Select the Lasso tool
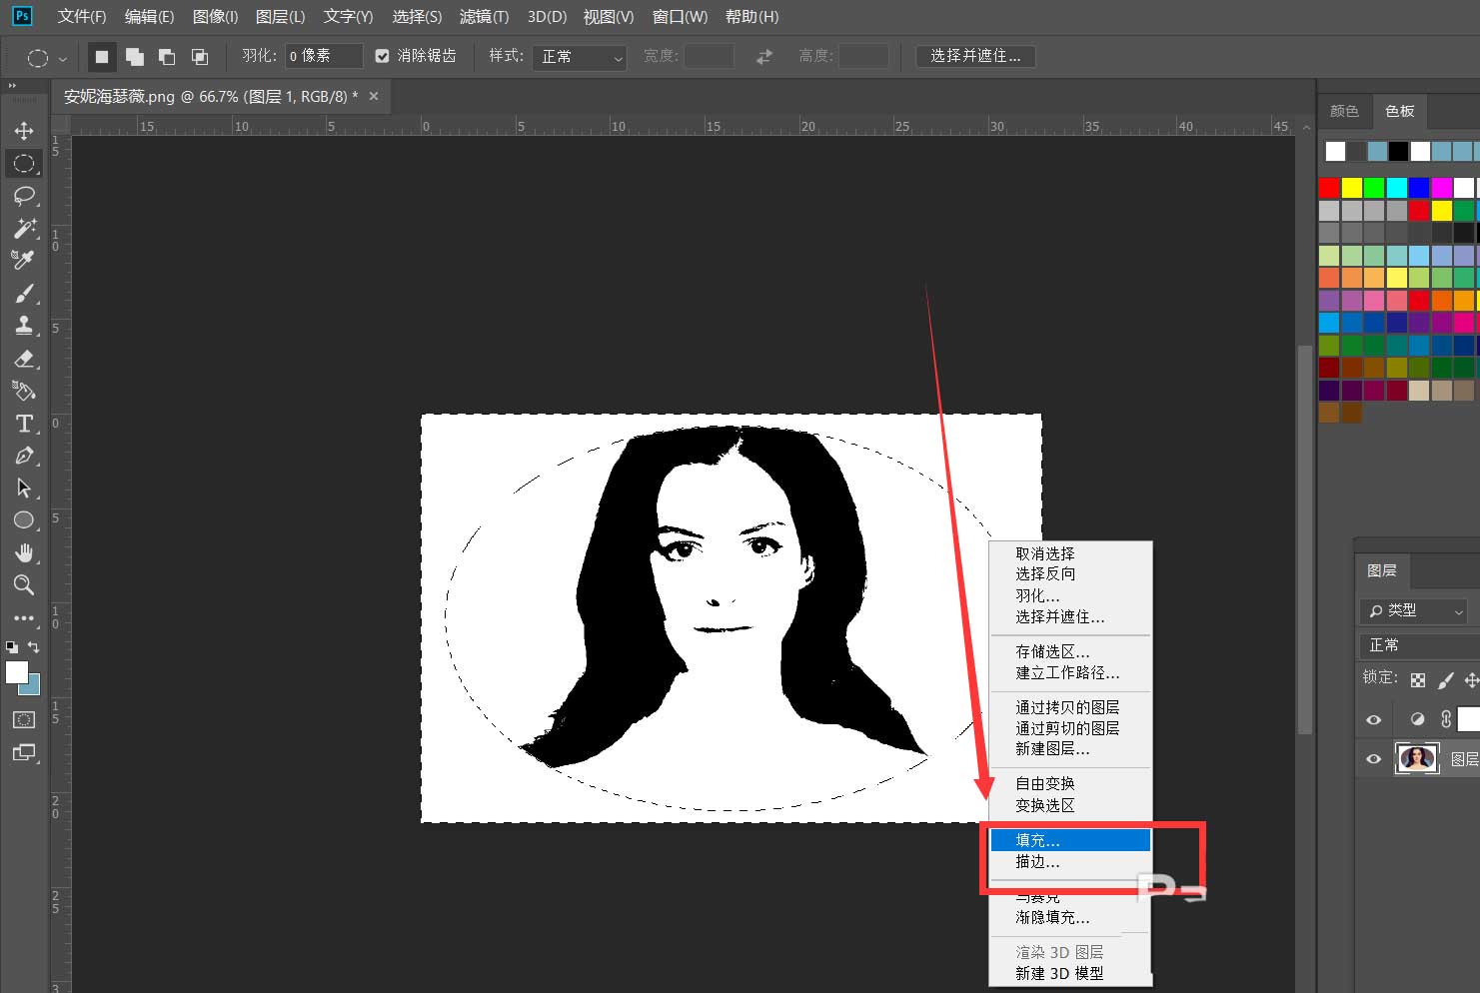 pyautogui.click(x=24, y=196)
